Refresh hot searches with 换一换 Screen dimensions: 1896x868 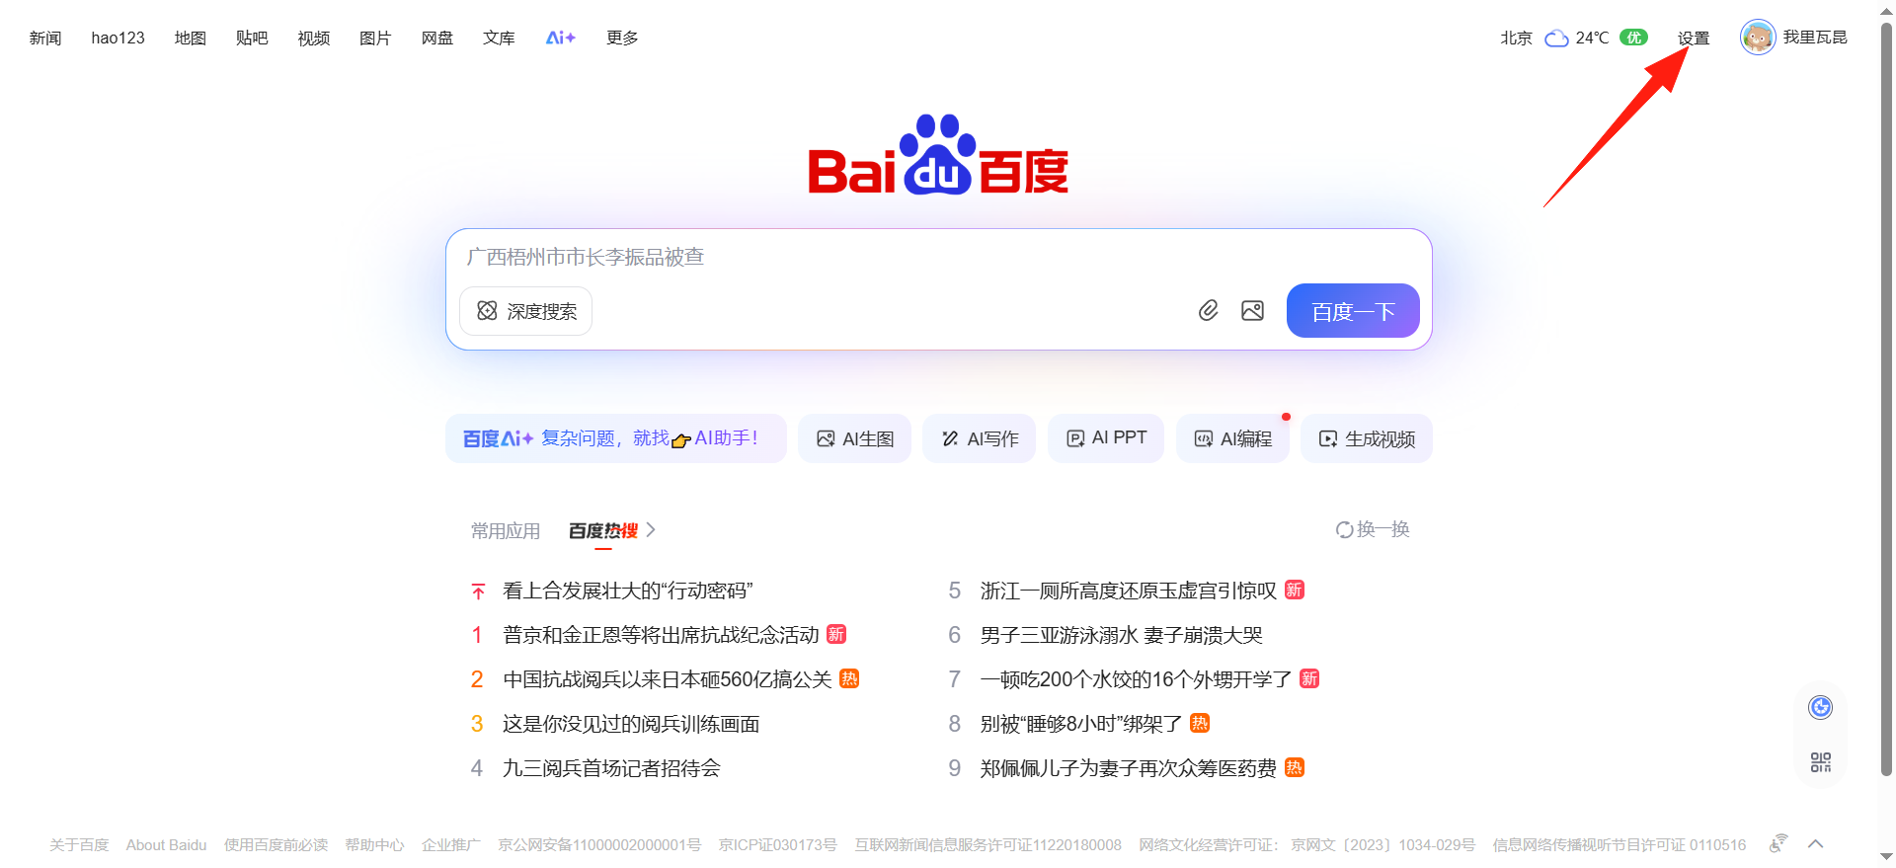[1373, 529]
